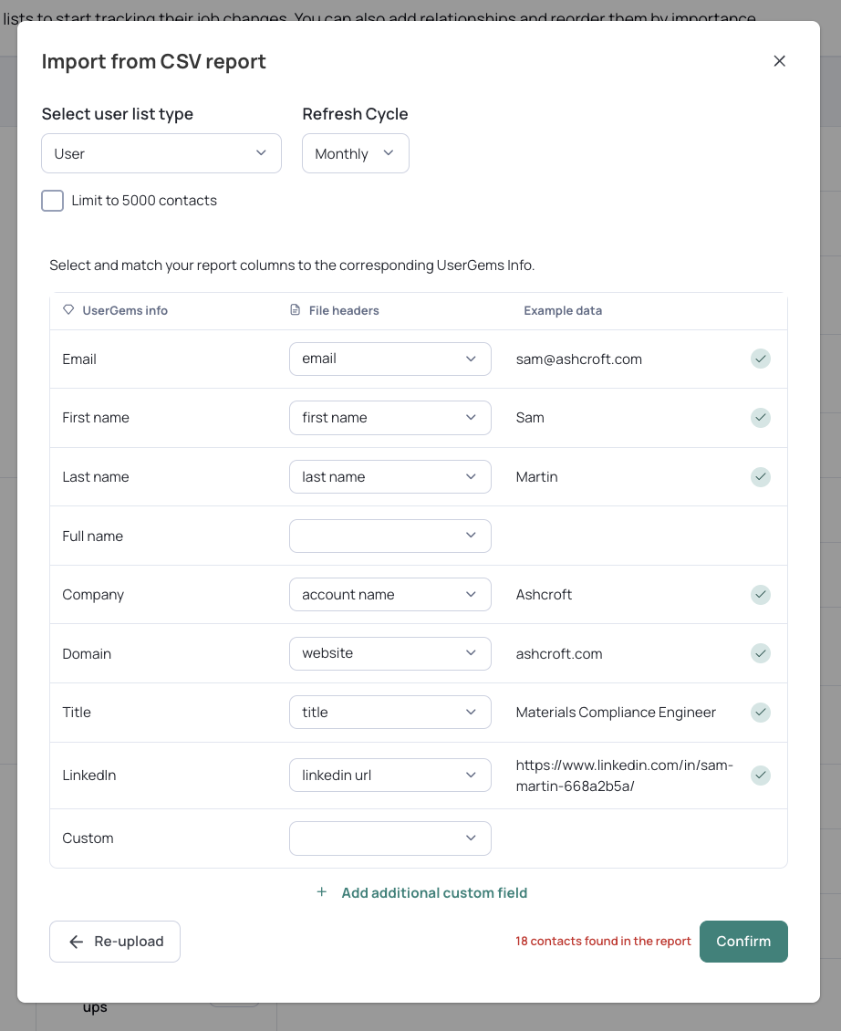Open the empty Custom field dropdown
This screenshot has width=841, height=1031.
click(x=389, y=838)
